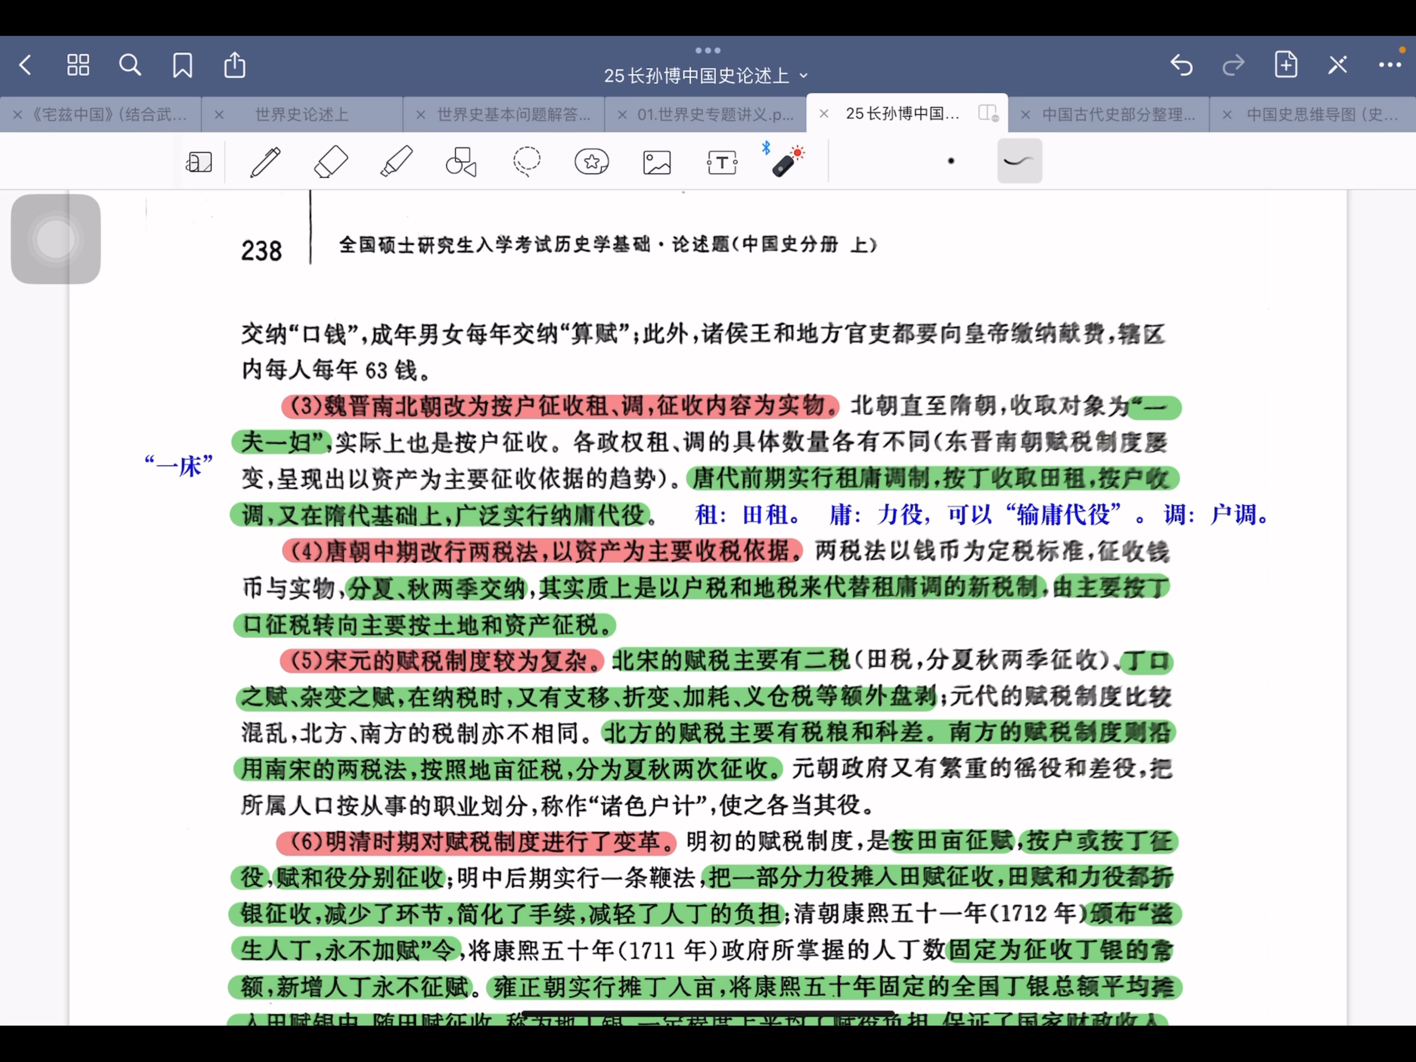This screenshot has width=1416, height=1062.
Task: Tap the red heading (4)唐朝中期改行两税法
Action: 542,551
